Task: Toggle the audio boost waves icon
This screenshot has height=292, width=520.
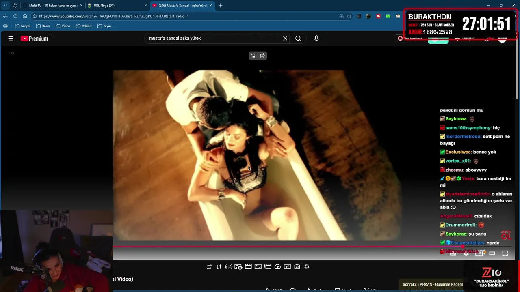Action: pos(229,267)
